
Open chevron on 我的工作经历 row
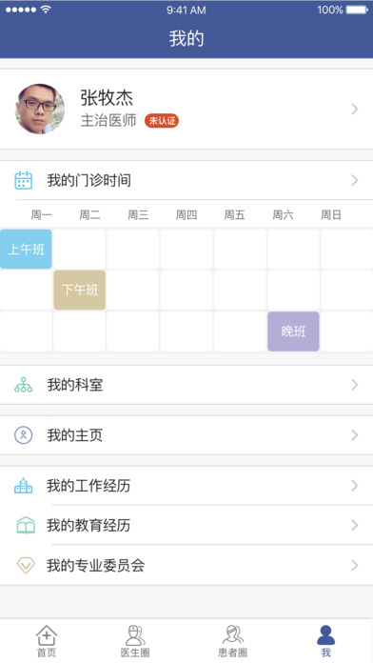coord(355,486)
